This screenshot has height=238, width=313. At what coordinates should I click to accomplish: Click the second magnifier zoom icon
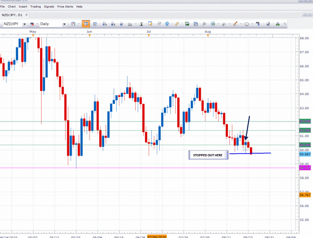(113, 24)
